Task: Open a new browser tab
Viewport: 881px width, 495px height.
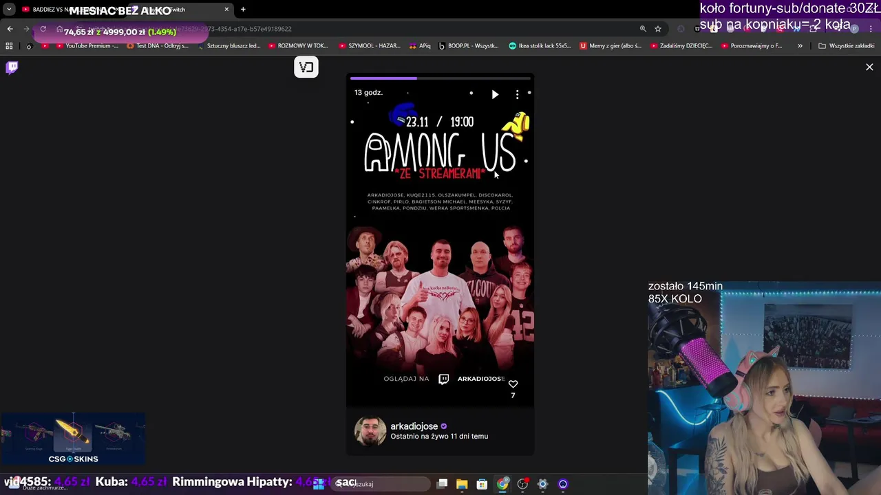Action: [243, 10]
